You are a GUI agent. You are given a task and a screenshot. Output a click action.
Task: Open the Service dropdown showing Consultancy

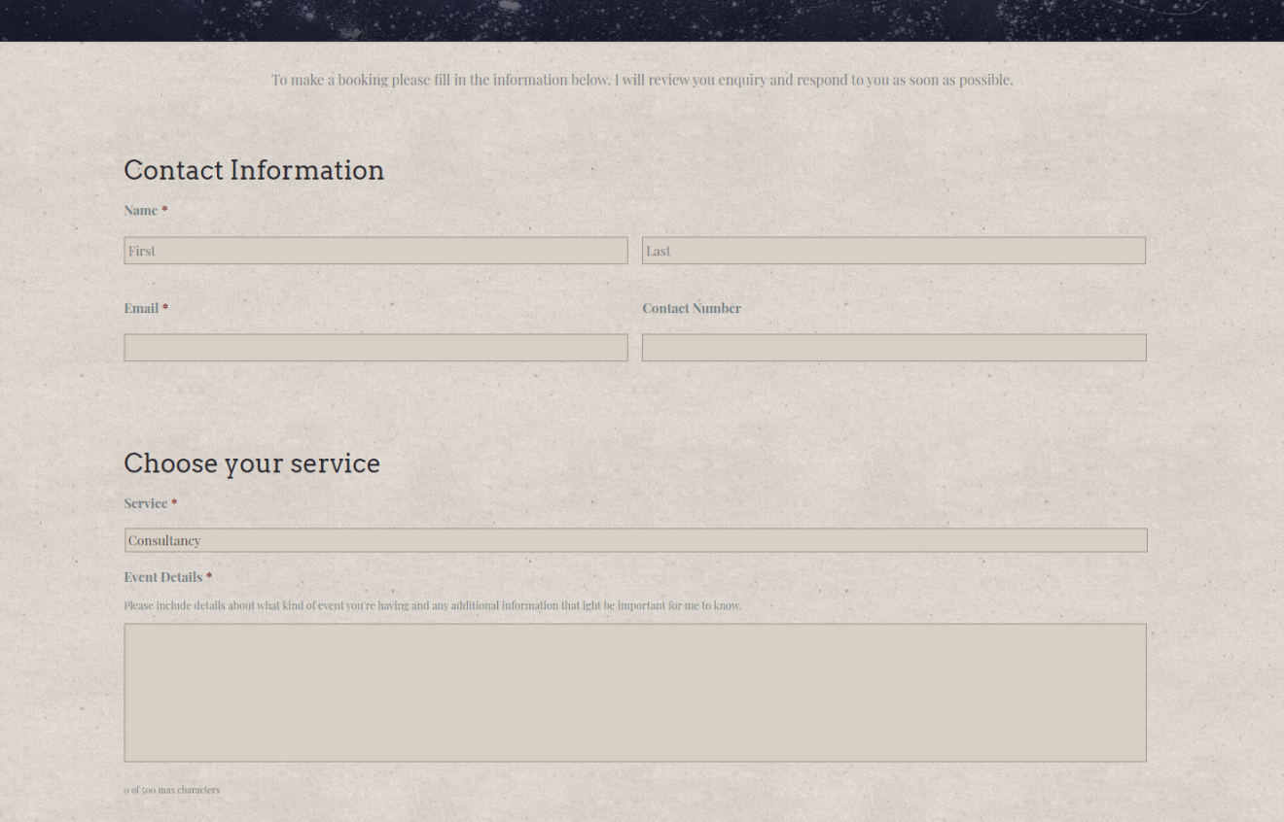[635, 540]
